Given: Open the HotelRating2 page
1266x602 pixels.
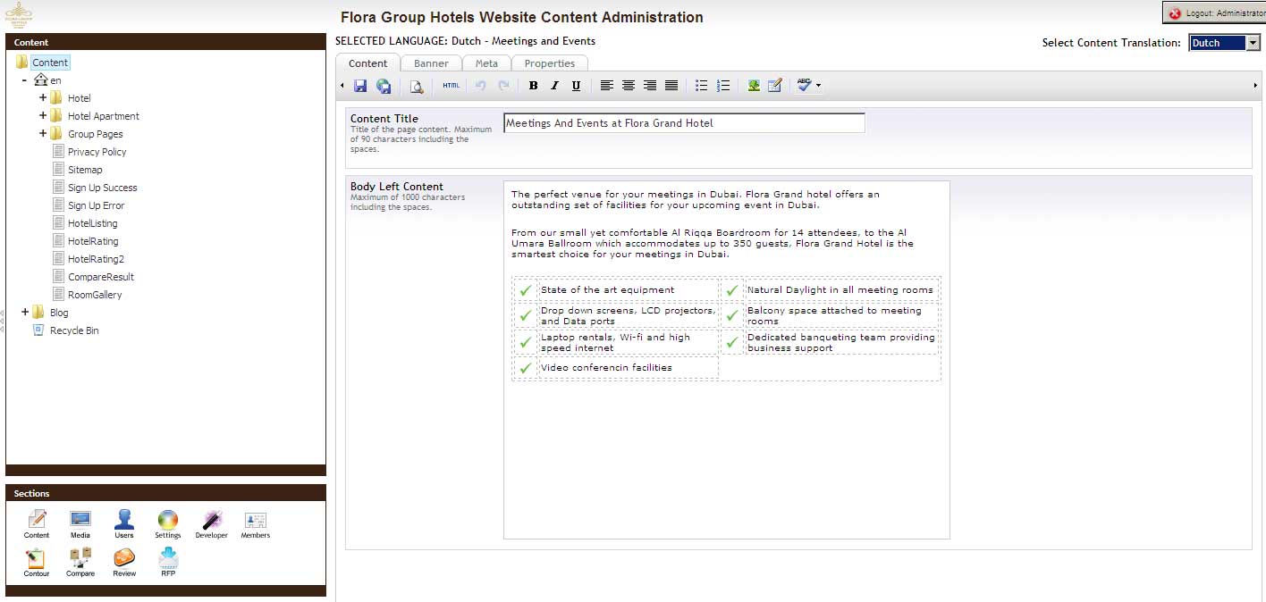Looking at the screenshot, I should coord(96,259).
